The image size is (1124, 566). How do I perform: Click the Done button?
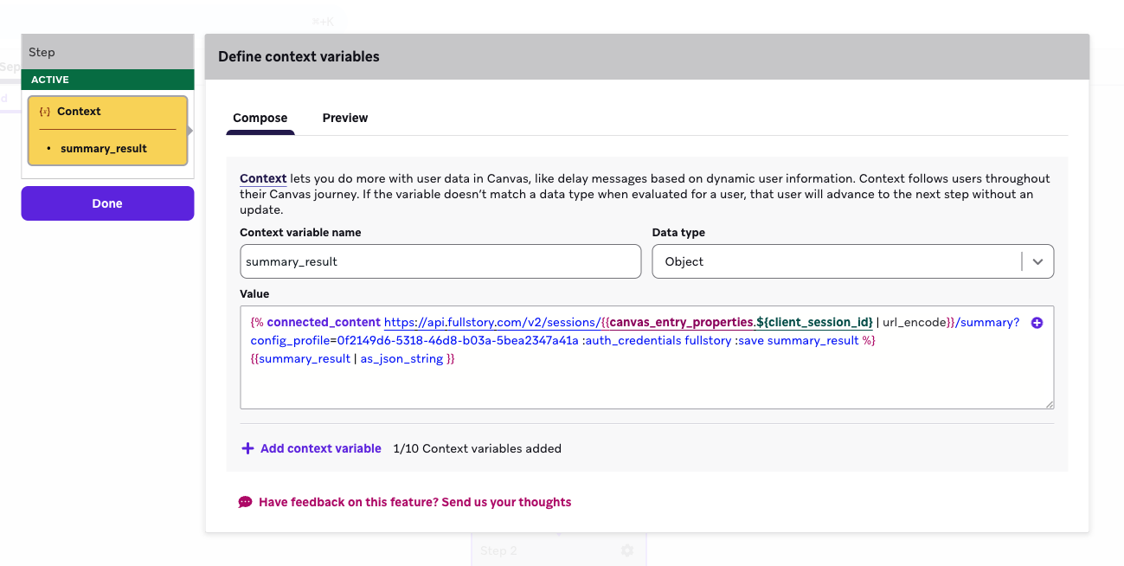point(107,203)
